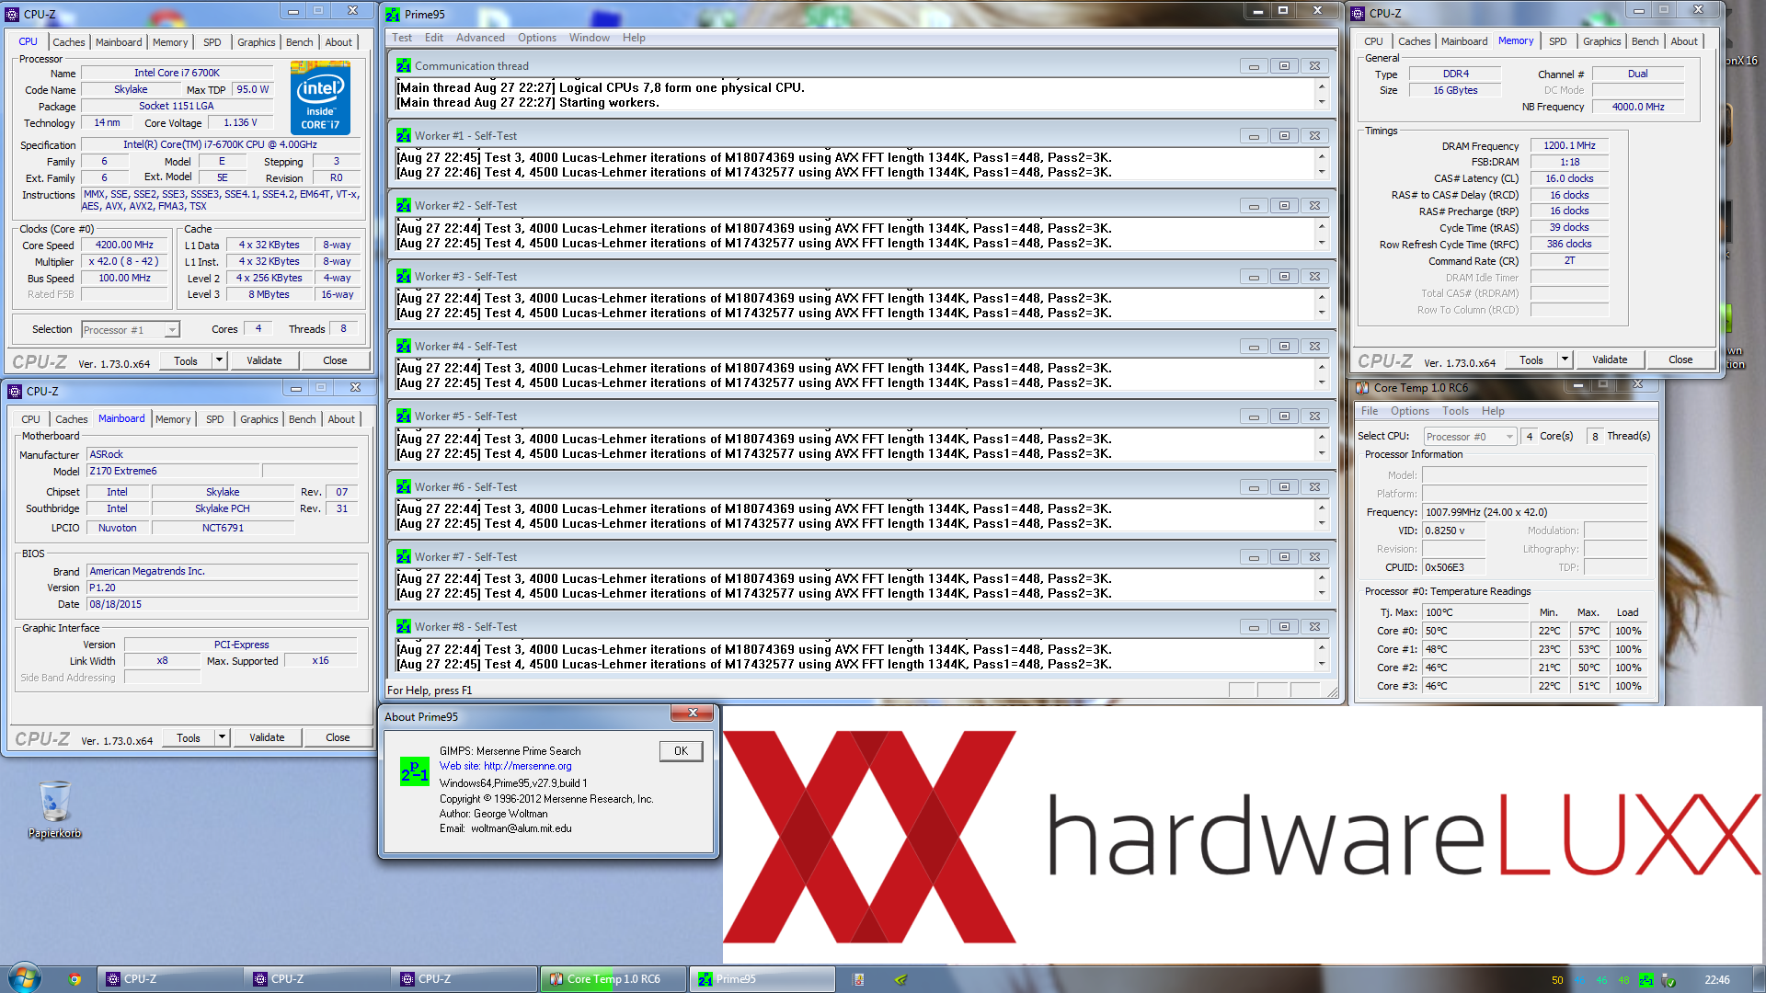Screen dimensions: 1766x993
Task: Switch to Caches tab in top-left CPU-Z window
Action: coord(68,42)
